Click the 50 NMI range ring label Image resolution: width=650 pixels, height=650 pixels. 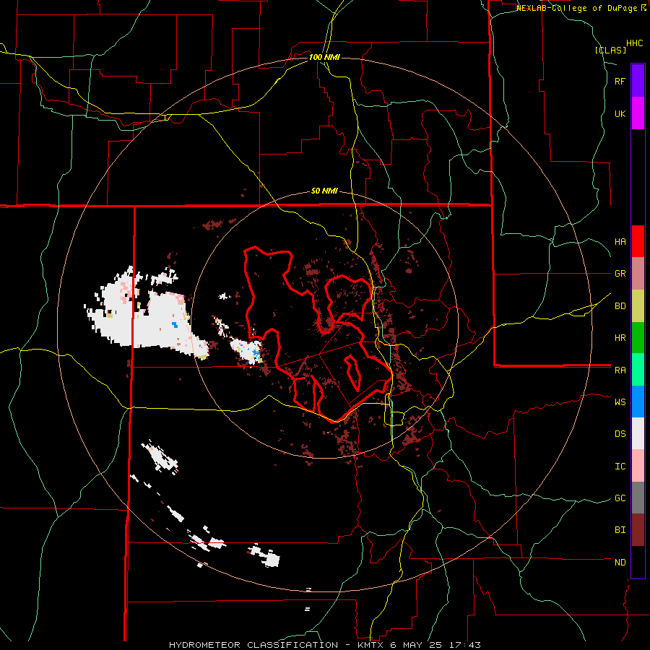pos(324,191)
